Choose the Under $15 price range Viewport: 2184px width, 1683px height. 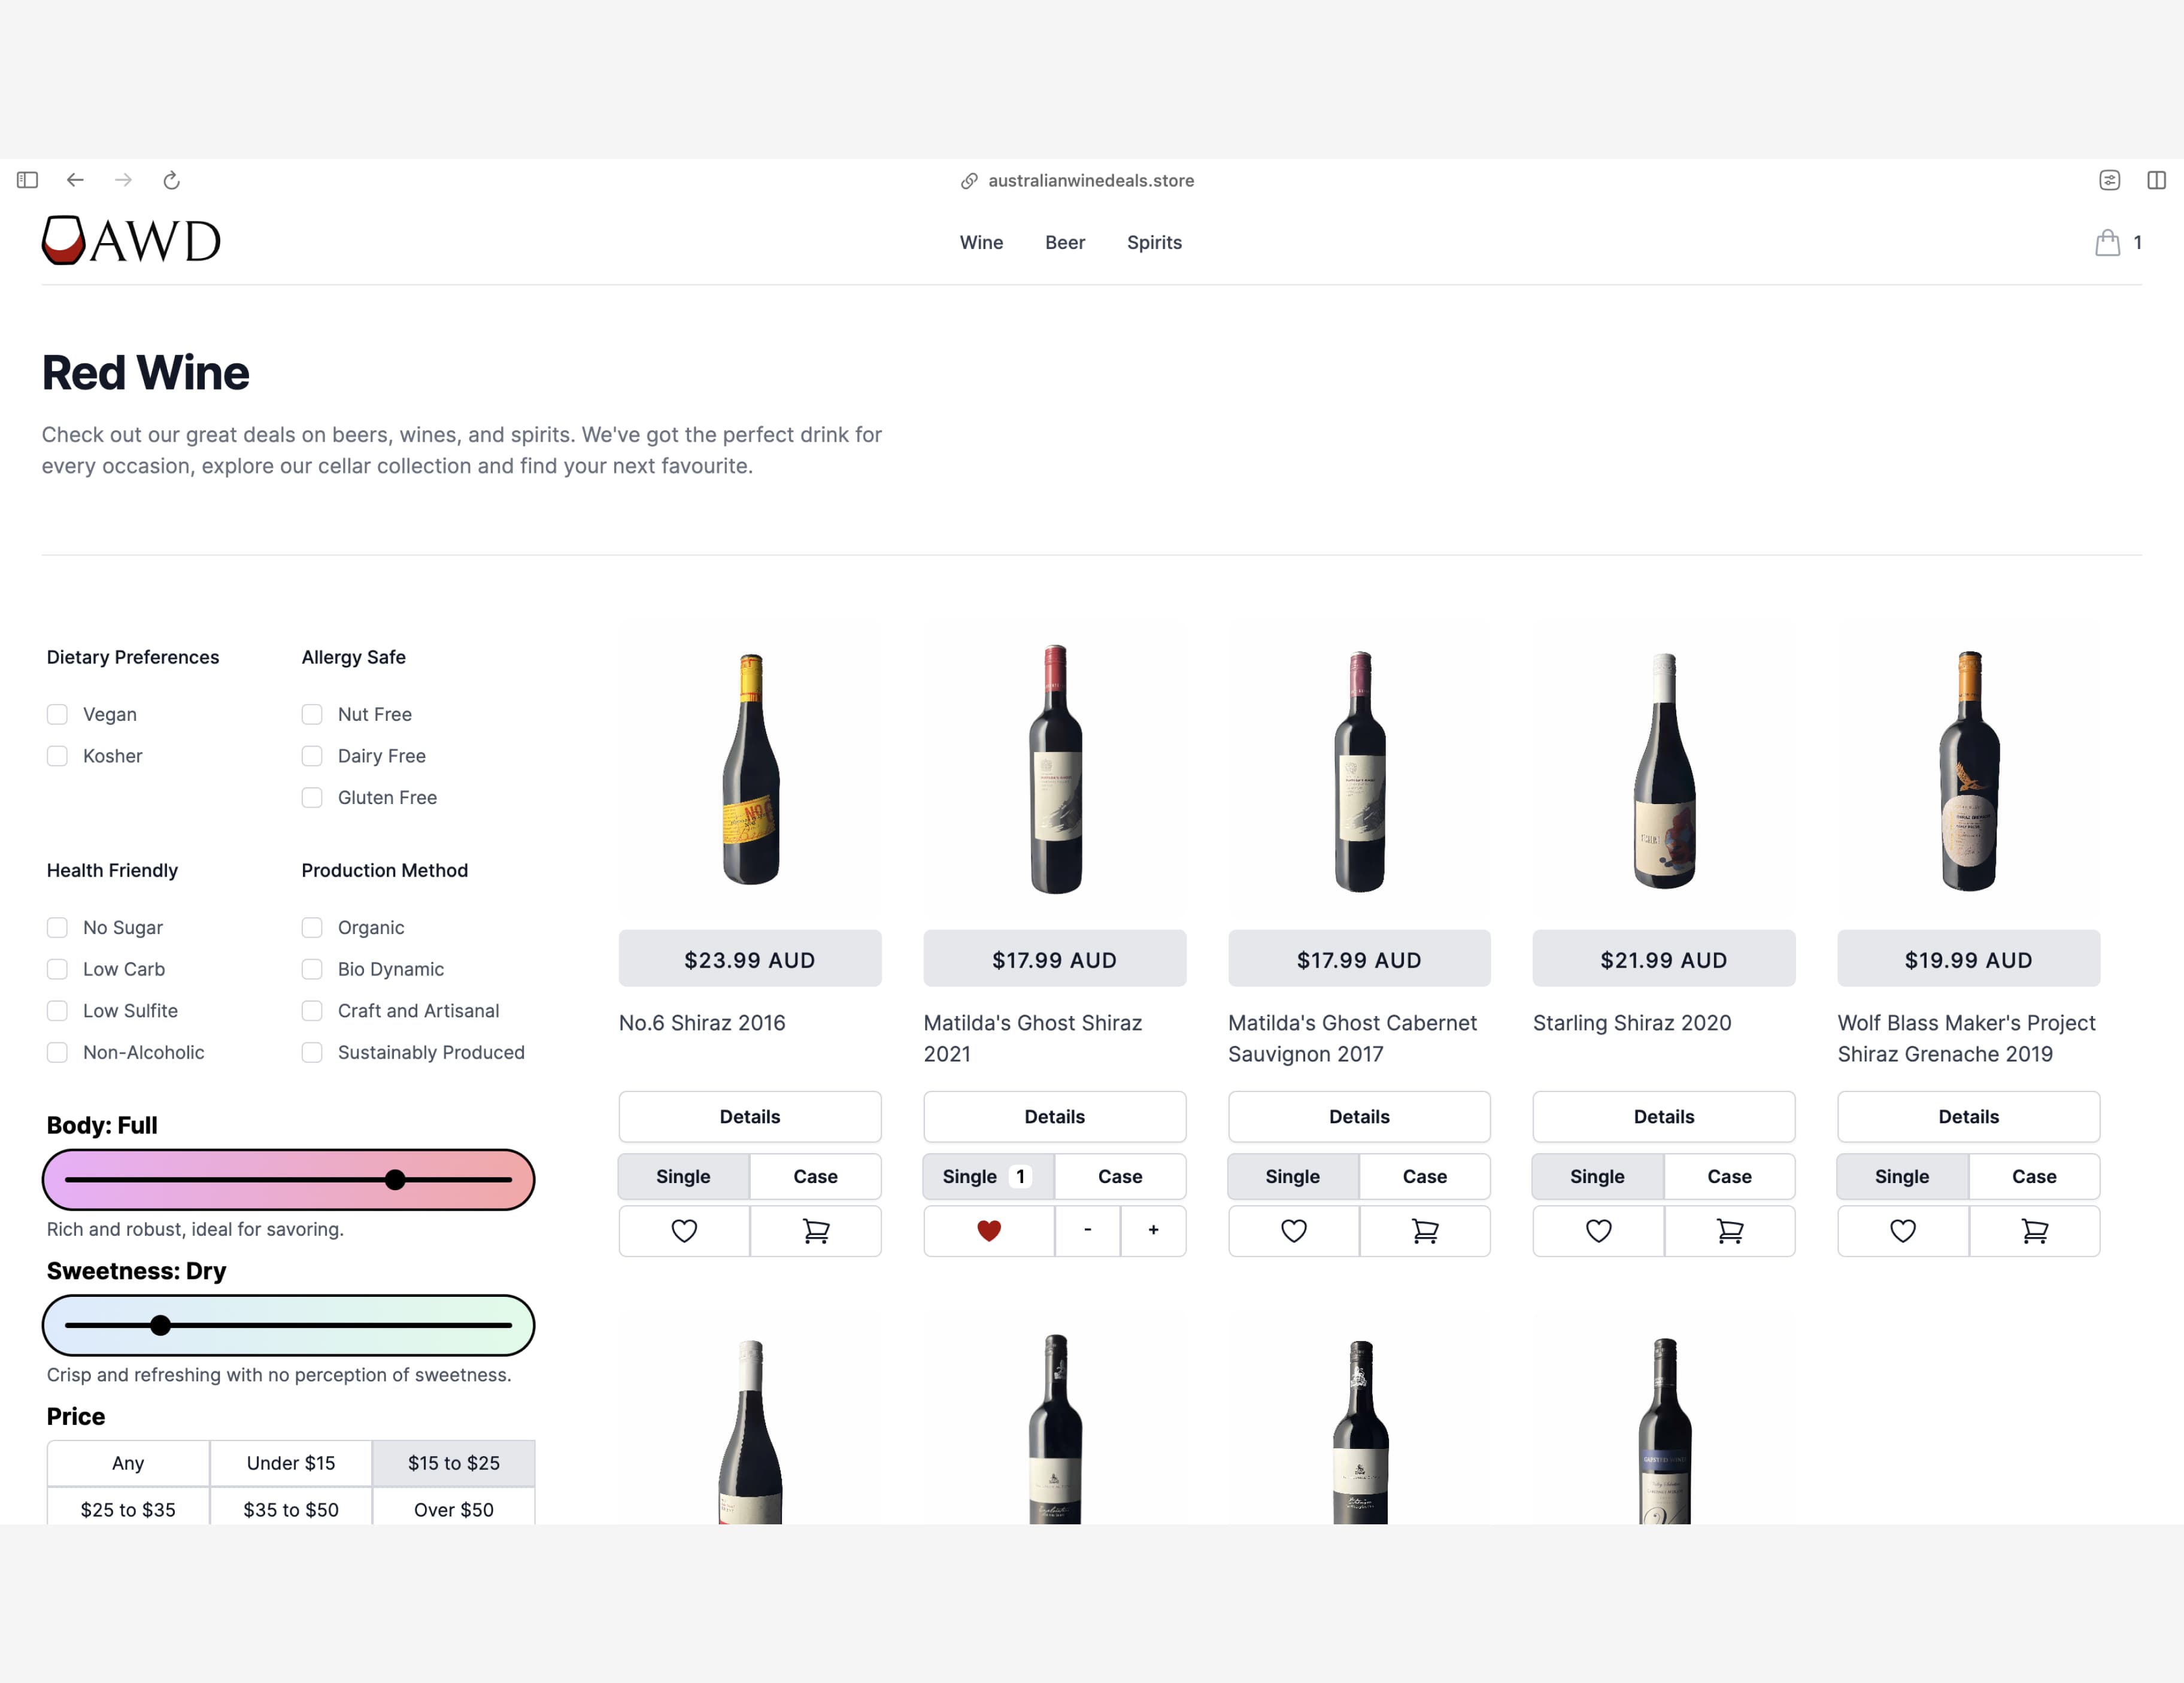[x=291, y=1463]
